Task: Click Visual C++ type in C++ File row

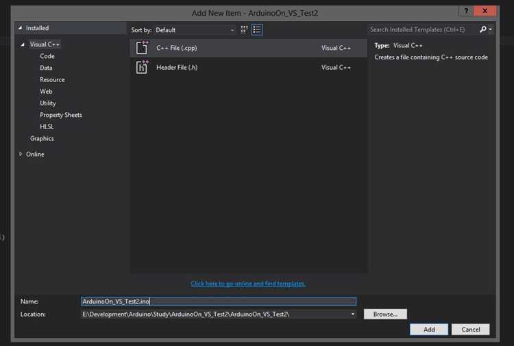Action: (336, 48)
